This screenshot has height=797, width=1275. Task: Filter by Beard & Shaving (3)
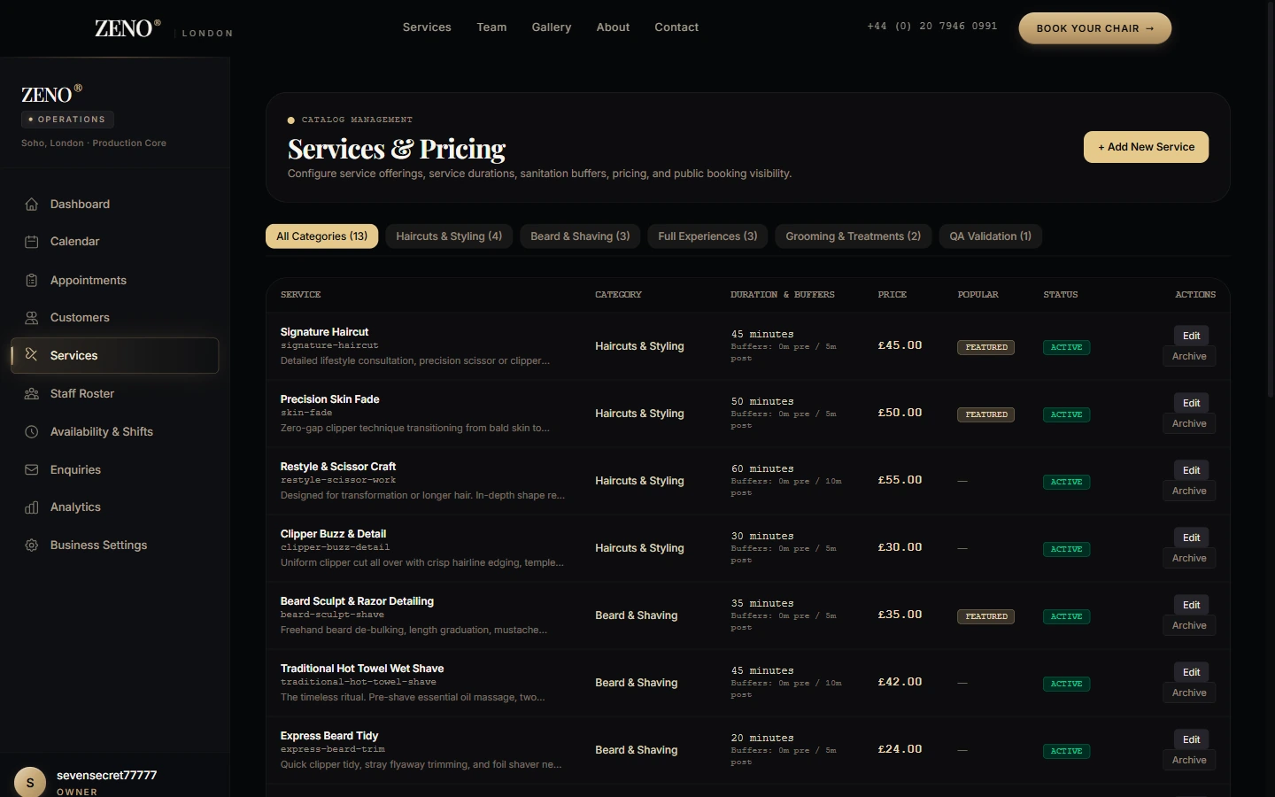click(580, 236)
